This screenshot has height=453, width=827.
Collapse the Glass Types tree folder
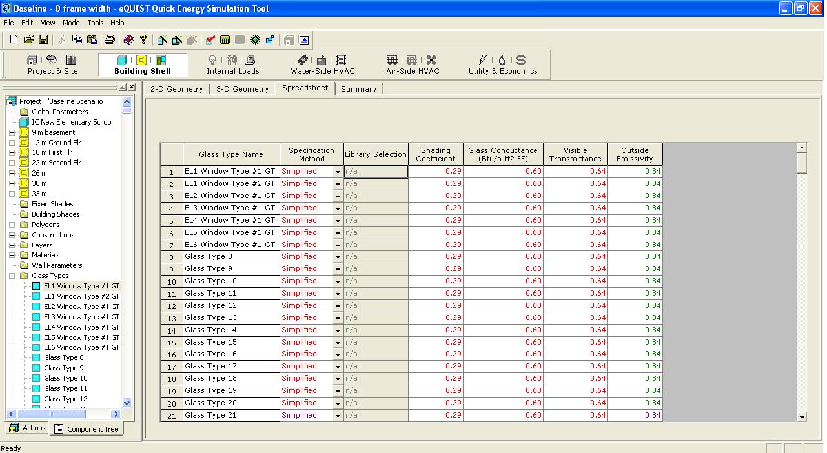(12, 276)
